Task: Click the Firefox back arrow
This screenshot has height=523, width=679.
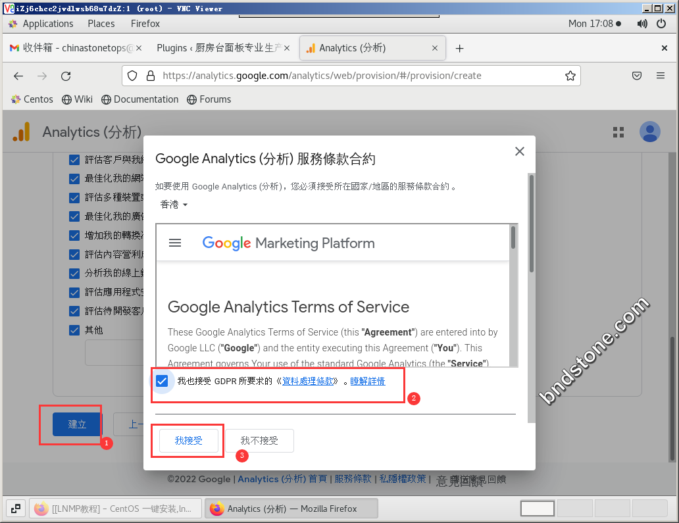Action: tap(18, 76)
